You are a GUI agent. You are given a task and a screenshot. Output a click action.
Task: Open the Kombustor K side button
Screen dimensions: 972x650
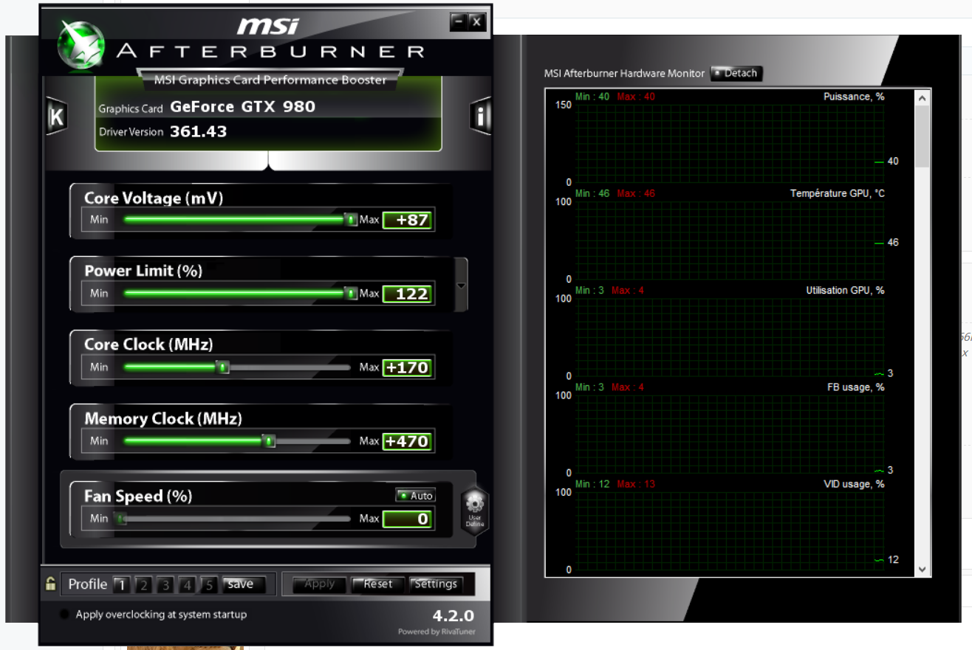tap(56, 117)
